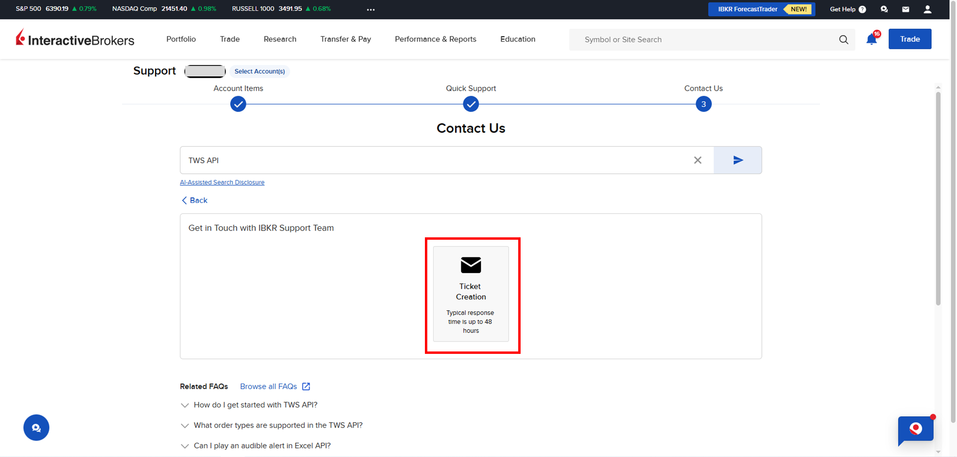957x457 pixels.
Task: Click the chat bubbles icon in top bar
Action: click(884, 9)
